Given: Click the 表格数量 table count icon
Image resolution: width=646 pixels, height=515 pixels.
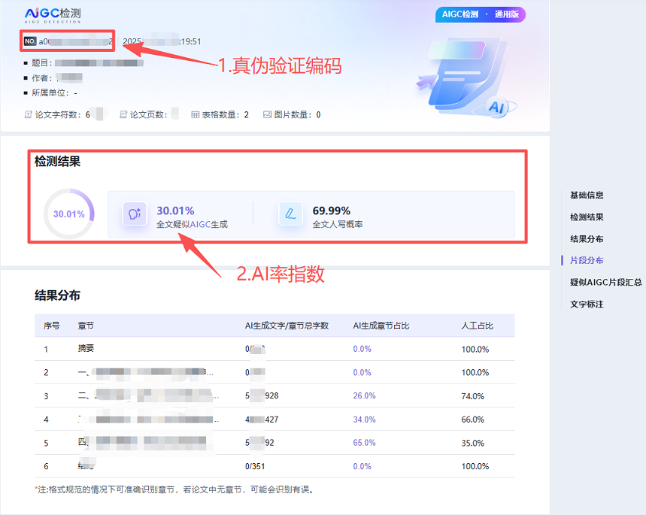Looking at the screenshot, I should pos(194,115).
